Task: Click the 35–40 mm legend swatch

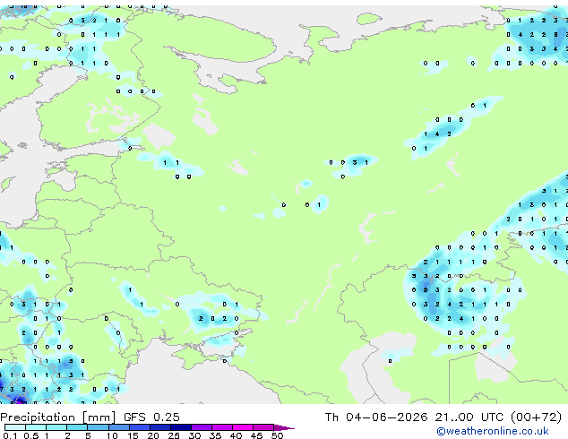Action: [x=222, y=427]
